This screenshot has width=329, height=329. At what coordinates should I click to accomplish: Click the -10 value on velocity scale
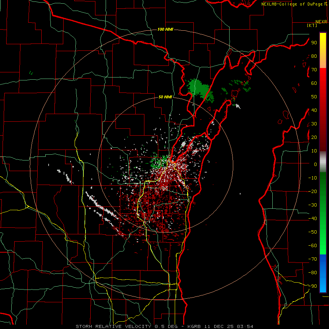[313, 178]
